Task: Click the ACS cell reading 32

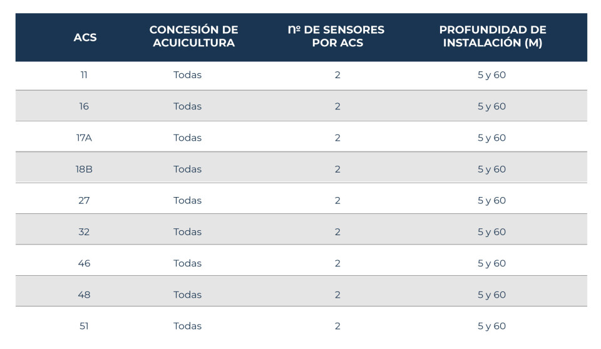Action: click(x=84, y=231)
